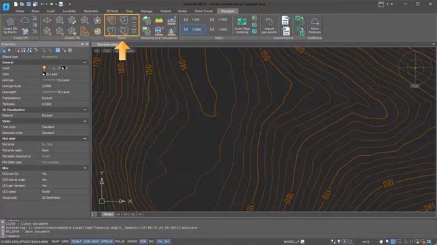Select the M 1:1000 scale button
This screenshot has width=437, height=245.
(218, 20)
